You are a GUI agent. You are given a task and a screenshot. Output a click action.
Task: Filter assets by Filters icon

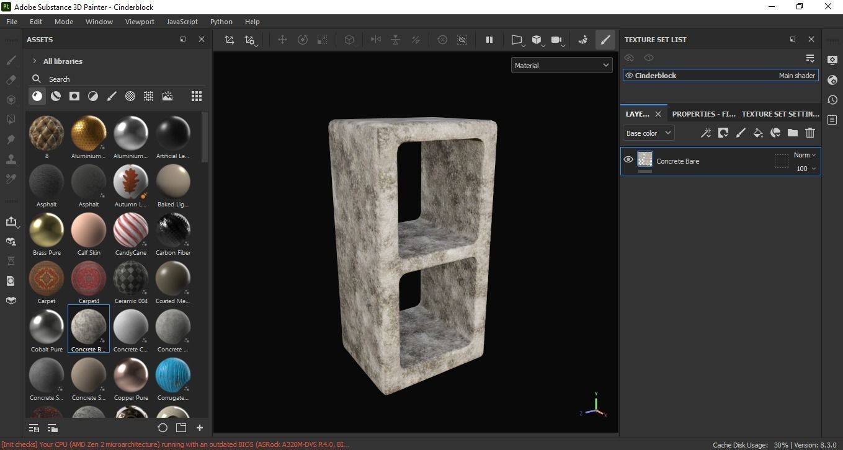coord(93,96)
